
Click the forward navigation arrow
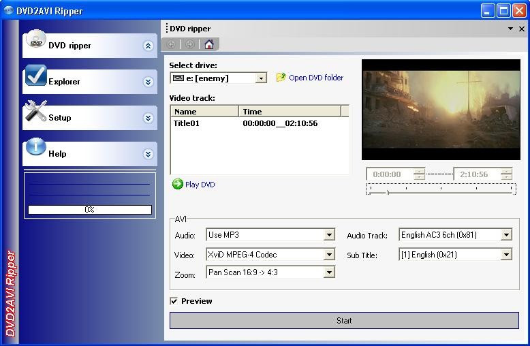pos(190,44)
